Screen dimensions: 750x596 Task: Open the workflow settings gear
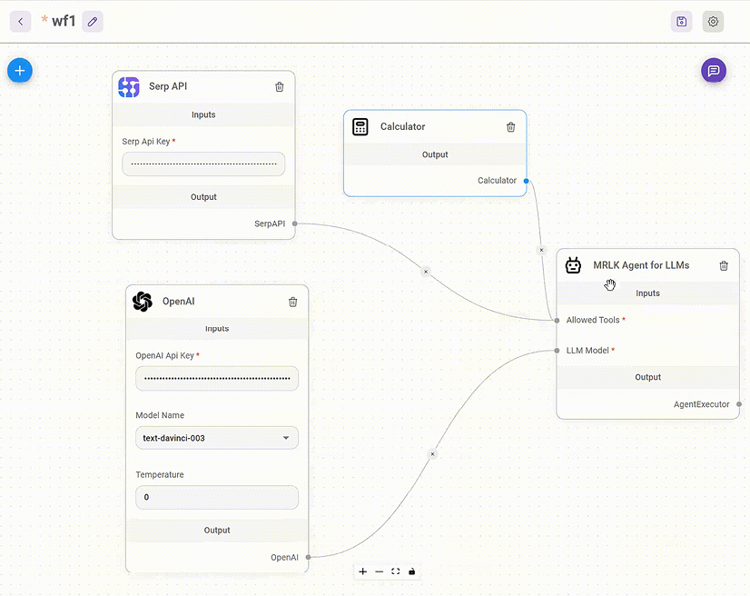tap(713, 21)
